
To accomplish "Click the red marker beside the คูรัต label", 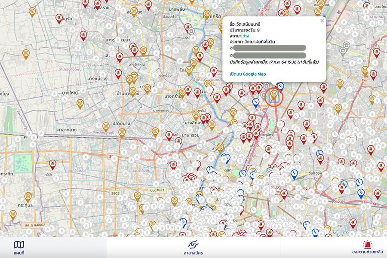I will (x=59, y=18).
